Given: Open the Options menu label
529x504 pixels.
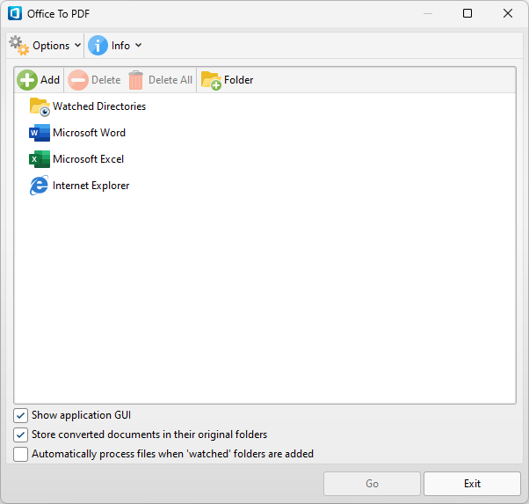Looking at the screenshot, I should pyautogui.click(x=51, y=46).
